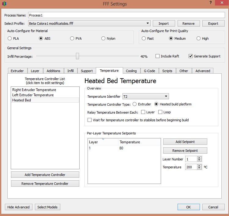Select PLA material radio button
This screenshot has height=216, width=229.
tap(10, 38)
